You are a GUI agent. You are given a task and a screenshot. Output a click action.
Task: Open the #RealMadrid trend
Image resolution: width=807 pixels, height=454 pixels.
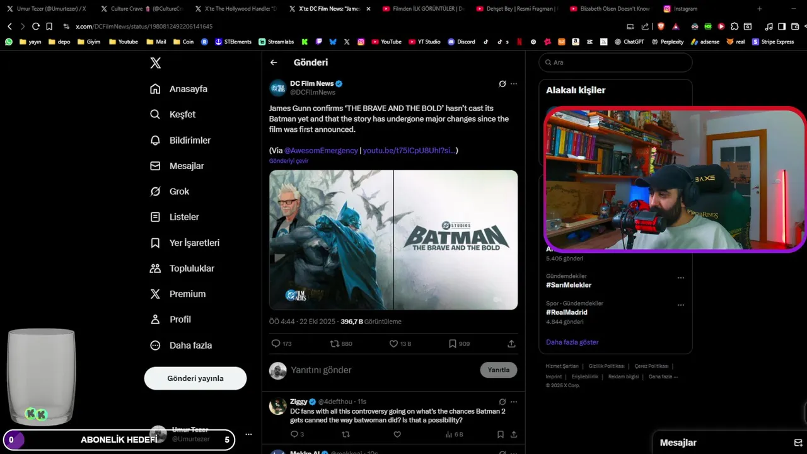(x=567, y=312)
